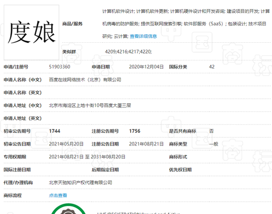This screenshot has width=272, height=214.
Task: Select applicant address 北京市海淀区上地十街10号百度大厦三层
Action: click(90, 105)
